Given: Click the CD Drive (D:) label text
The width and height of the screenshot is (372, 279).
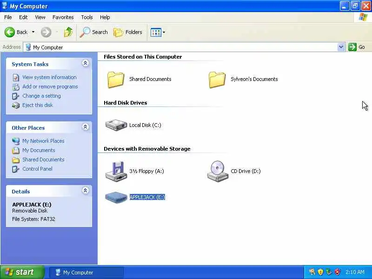Looking at the screenshot, I should pyautogui.click(x=246, y=171).
